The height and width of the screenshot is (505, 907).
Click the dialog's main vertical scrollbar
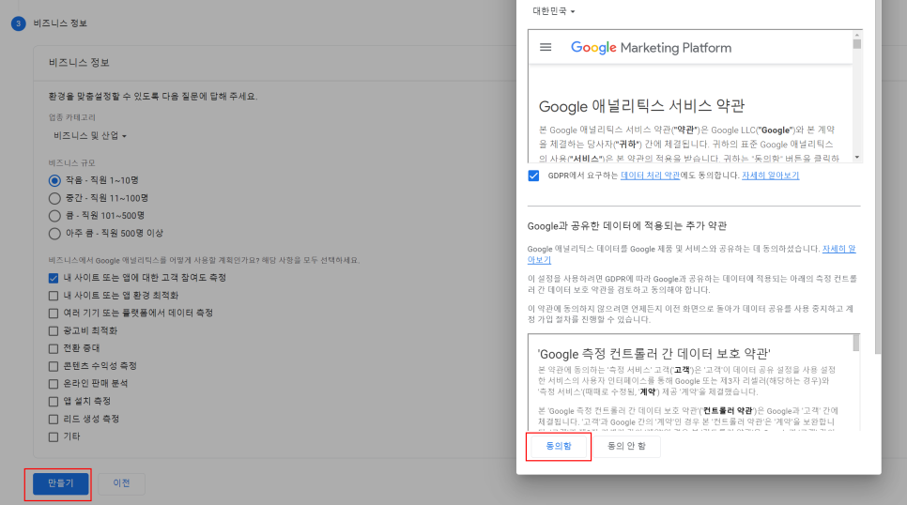(878, 176)
